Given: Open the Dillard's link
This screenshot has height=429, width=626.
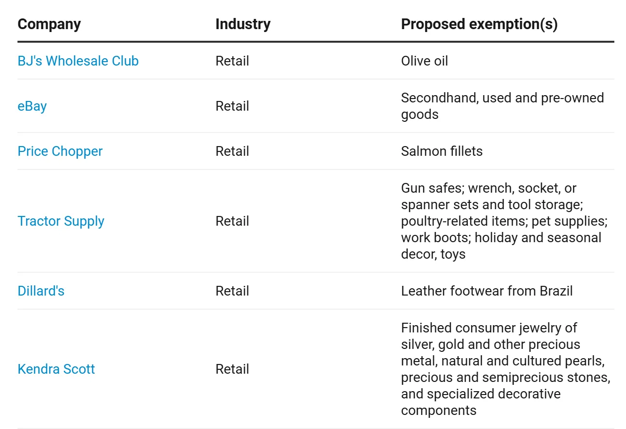Looking at the screenshot, I should click(x=41, y=291).
